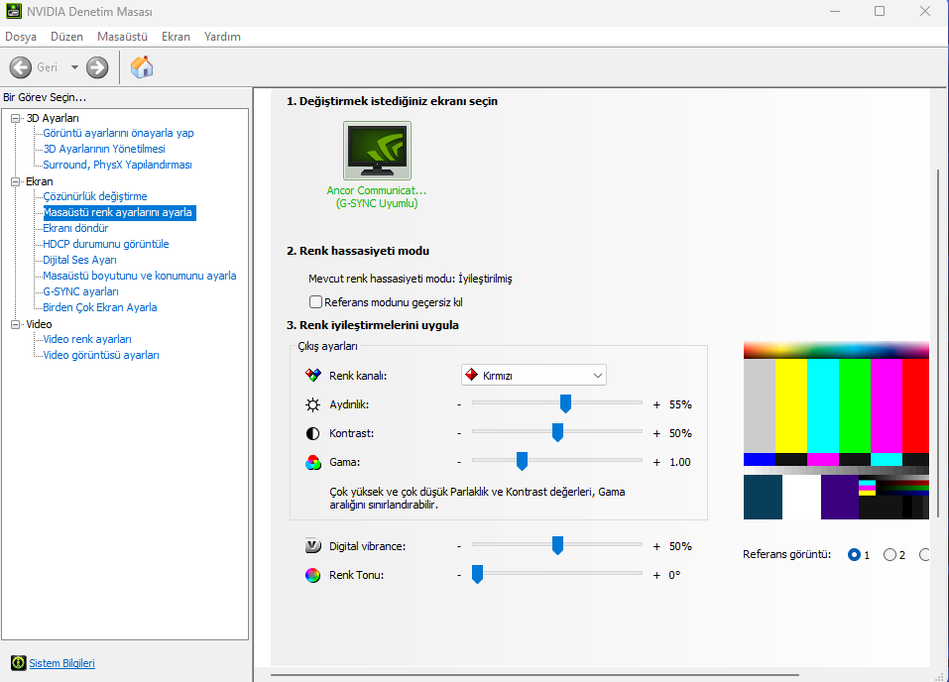Click plus button for Renk Tonu
The width and height of the screenshot is (949, 682).
[x=656, y=576]
